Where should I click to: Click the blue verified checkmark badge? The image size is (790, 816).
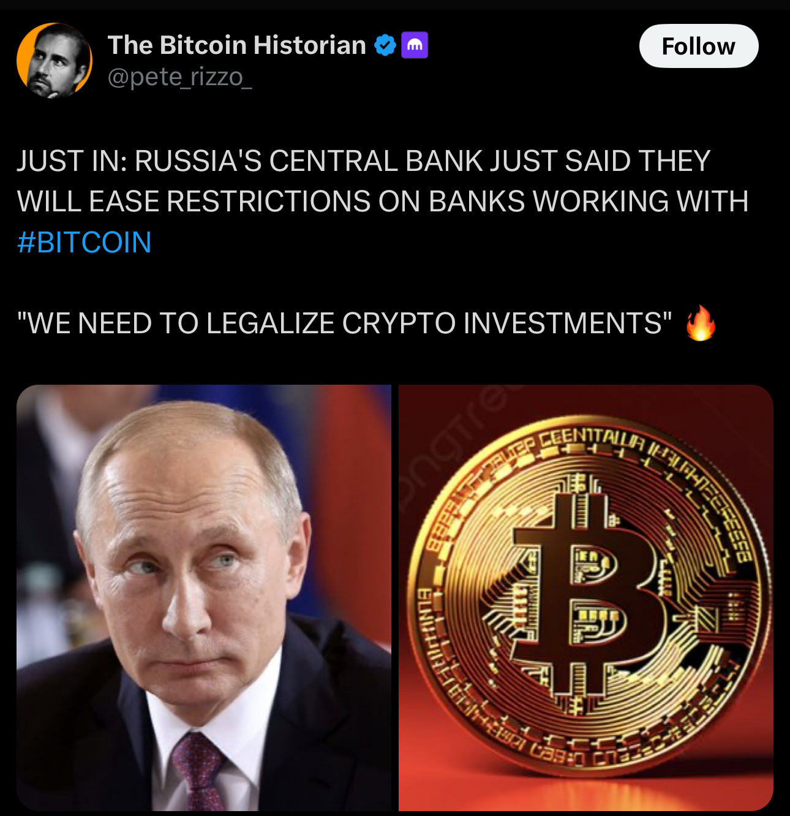tap(385, 45)
